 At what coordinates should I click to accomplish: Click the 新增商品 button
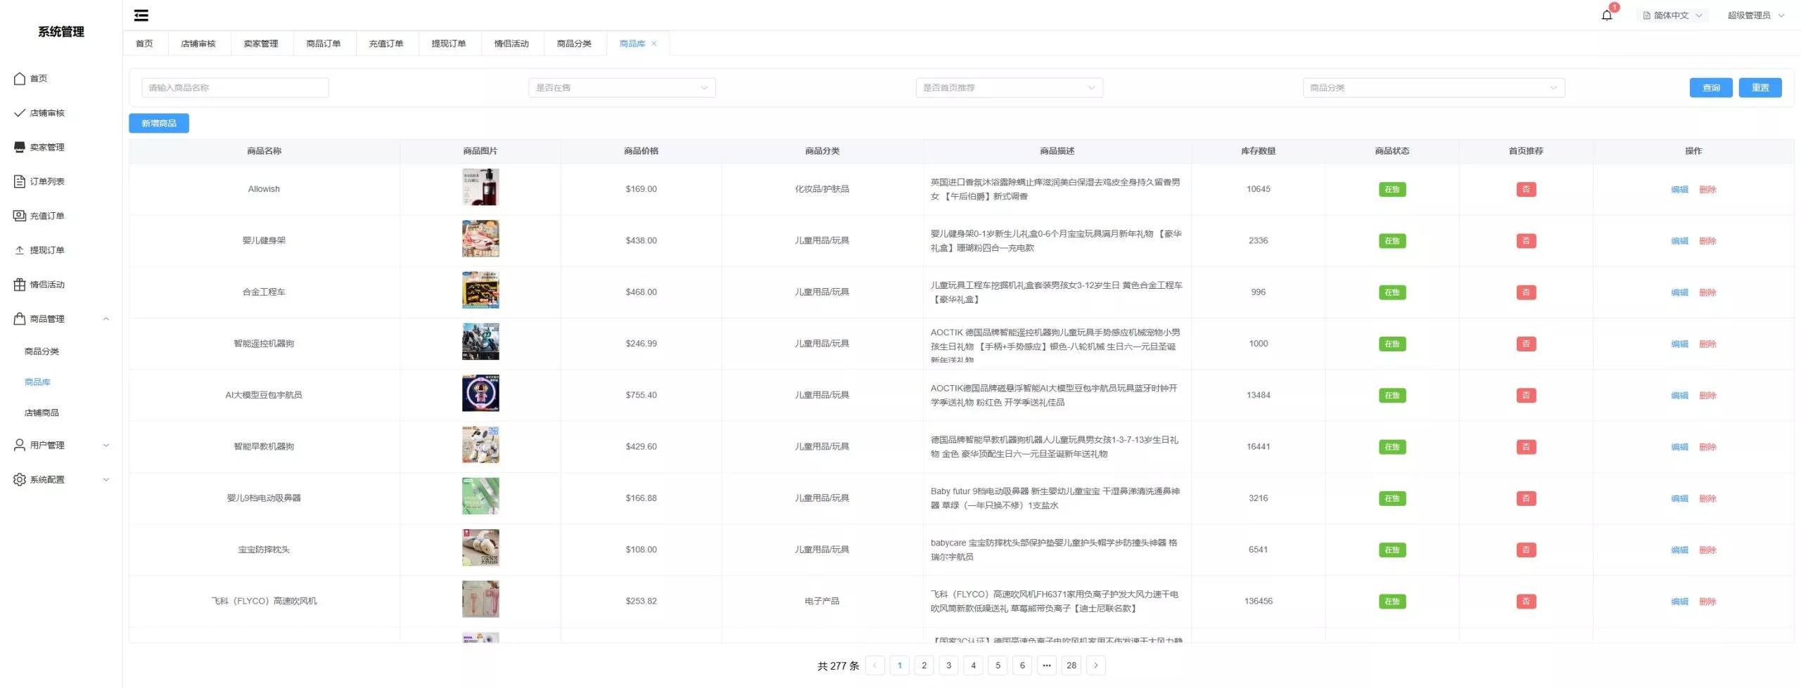pos(159,124)
